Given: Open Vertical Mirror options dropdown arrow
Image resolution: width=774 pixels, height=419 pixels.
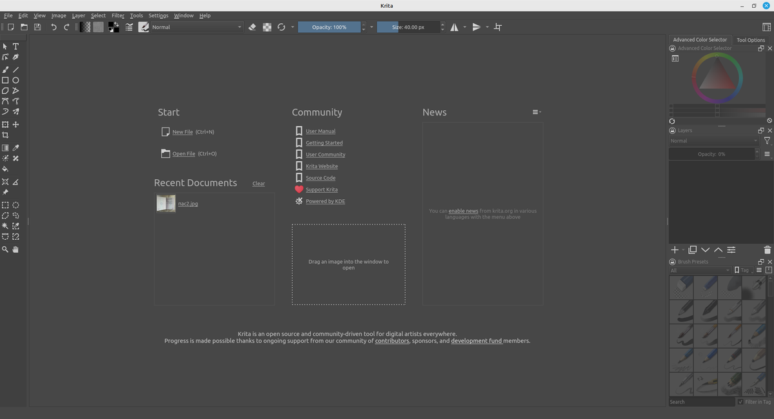Looking at the screenshot, I should pos(487,27).
